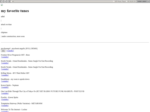
Task: Toggle the playlist icon at player bar end
Action: pyautogui.click(x=148, y=1)
